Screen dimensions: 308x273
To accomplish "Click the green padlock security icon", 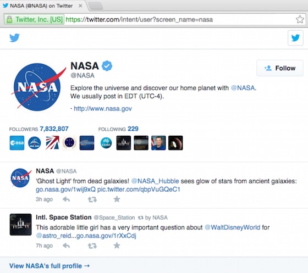I will 9,19.
